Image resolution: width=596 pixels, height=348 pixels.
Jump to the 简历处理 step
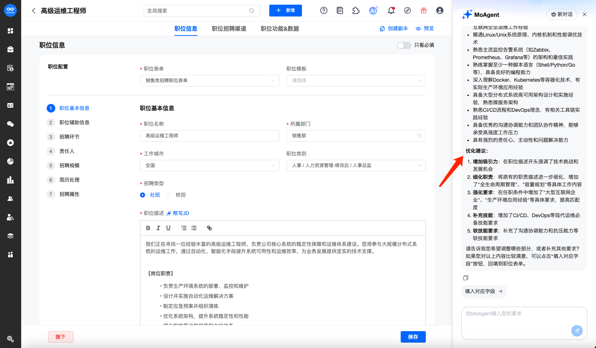pyautogui.click(x=63, y=180)
